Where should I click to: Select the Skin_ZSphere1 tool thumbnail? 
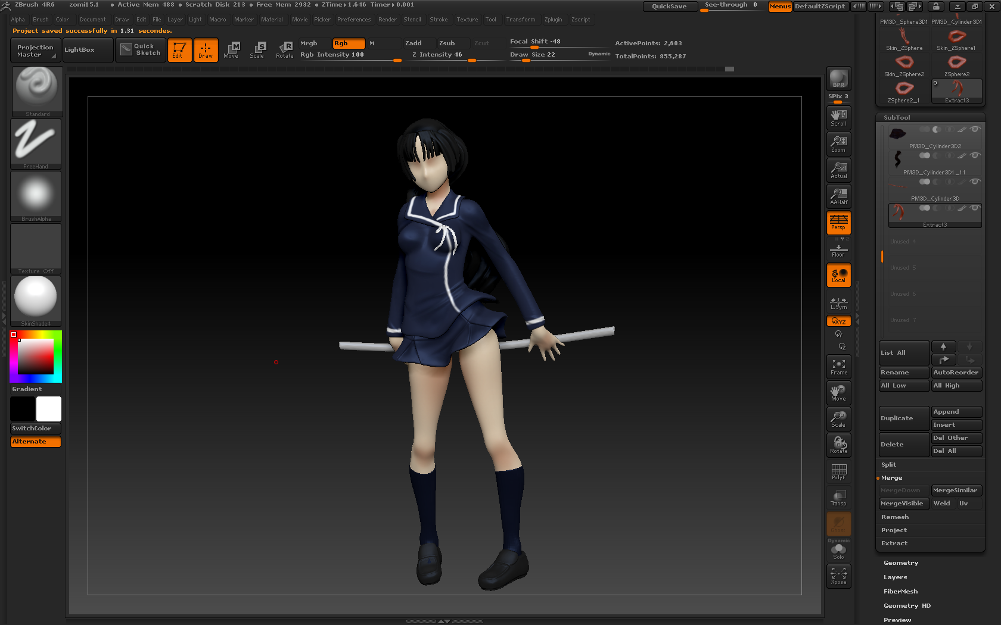tap(956, 39)
